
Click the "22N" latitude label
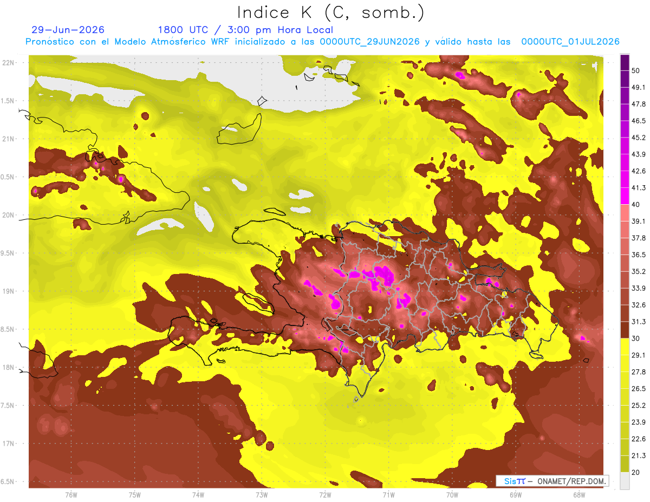click(x=8, y=62)
